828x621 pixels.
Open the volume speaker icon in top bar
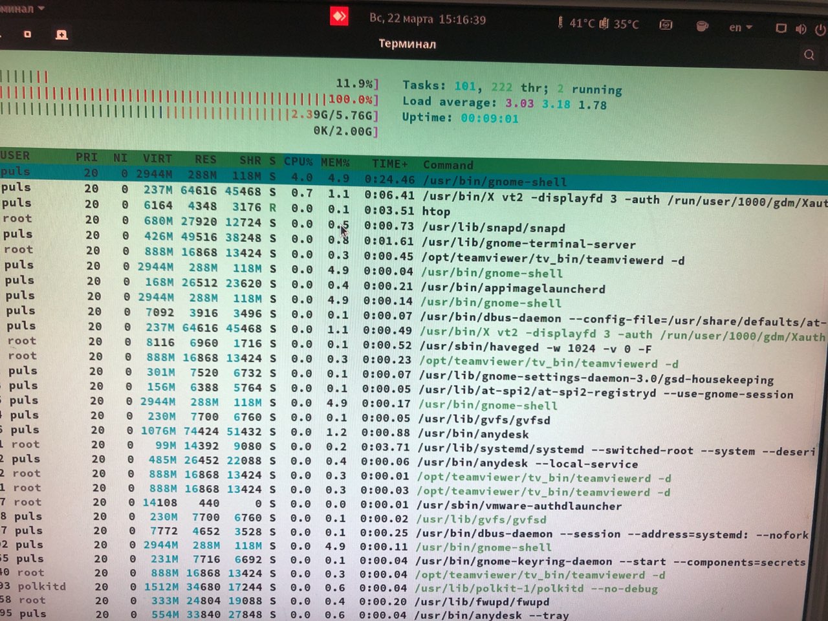[801, 28]
